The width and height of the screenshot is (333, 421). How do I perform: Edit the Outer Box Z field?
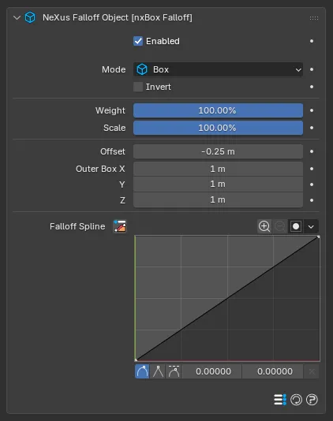pos(218,199)
